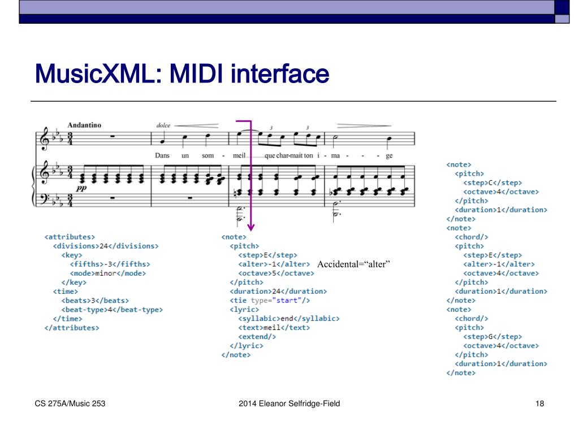Click the slide number "18"

[540, 403]
